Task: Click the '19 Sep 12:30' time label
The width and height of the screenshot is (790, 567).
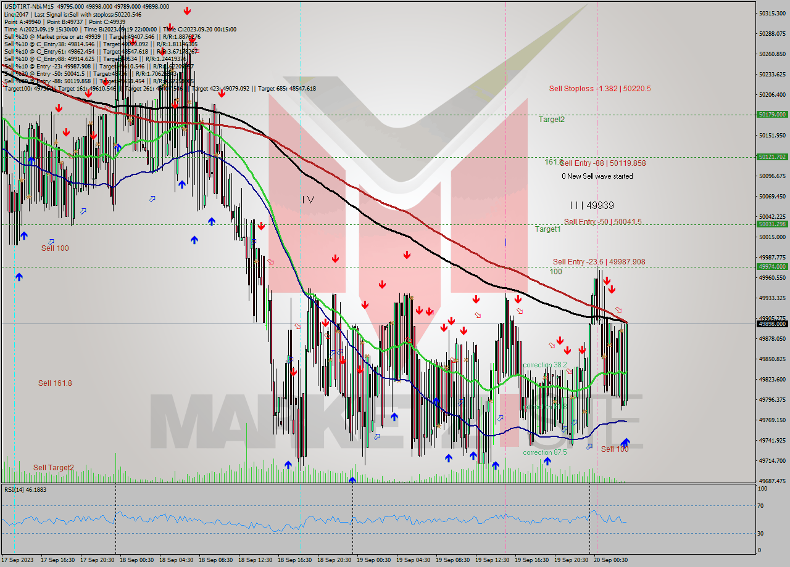Action: (492, 560)
